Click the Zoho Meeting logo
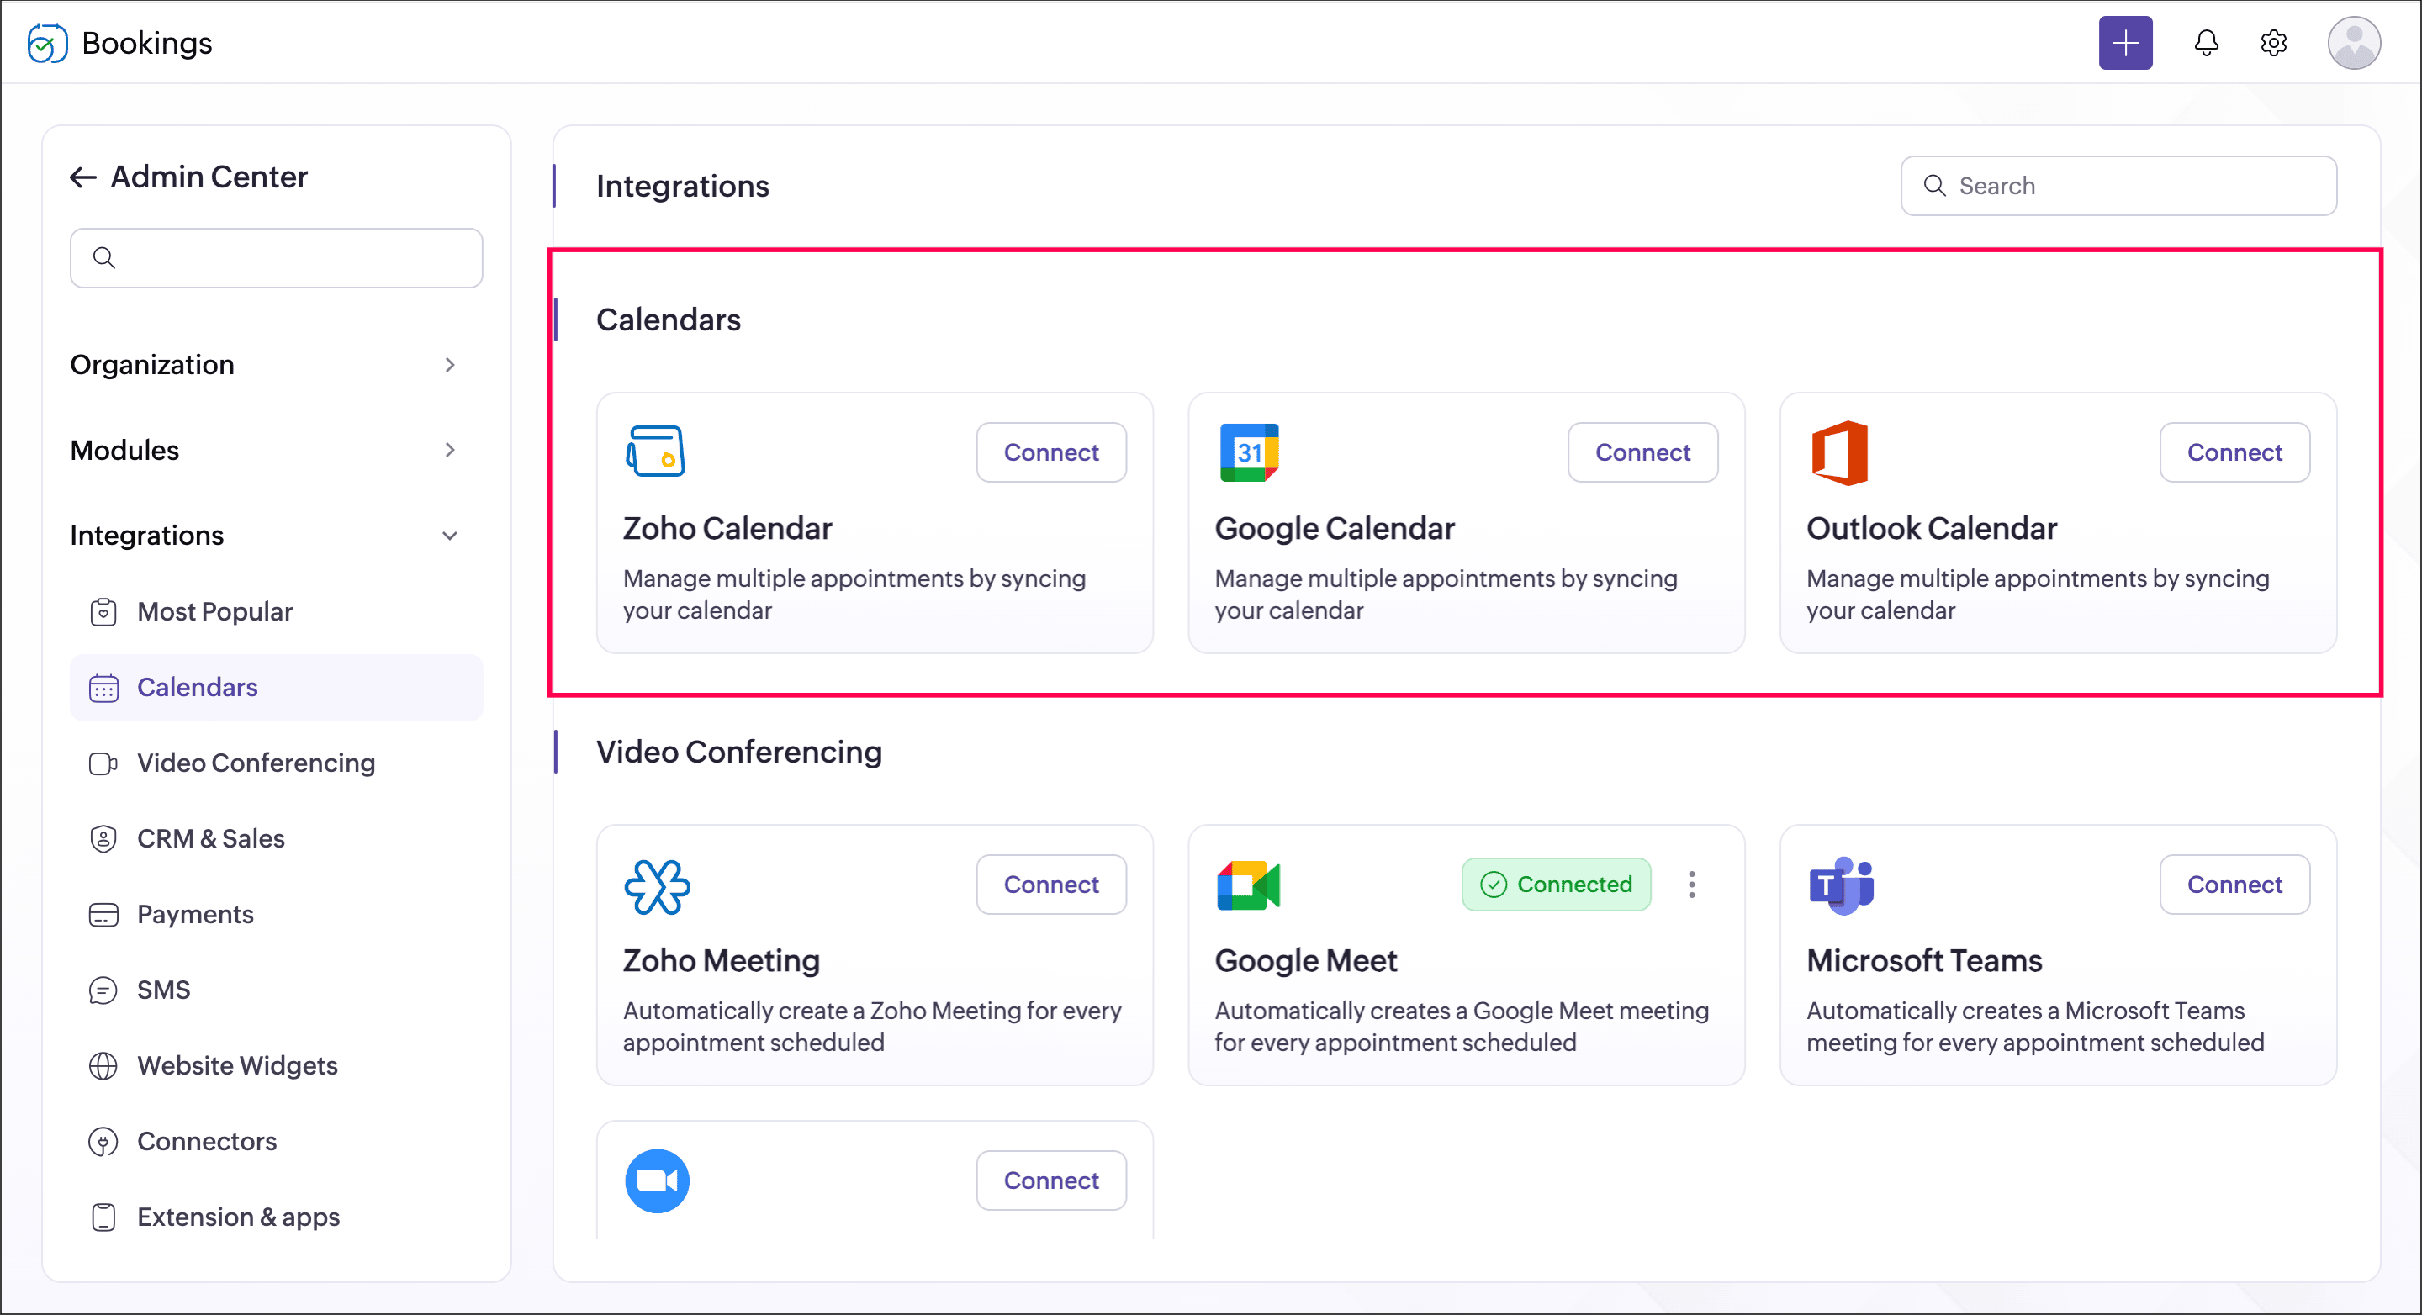The image size is (2422, 1315). tap(657, 886)
